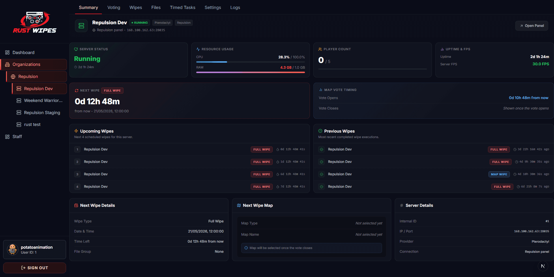
Task: Click the Upcoming Wipes lightning icon
Action: point(76,131)
